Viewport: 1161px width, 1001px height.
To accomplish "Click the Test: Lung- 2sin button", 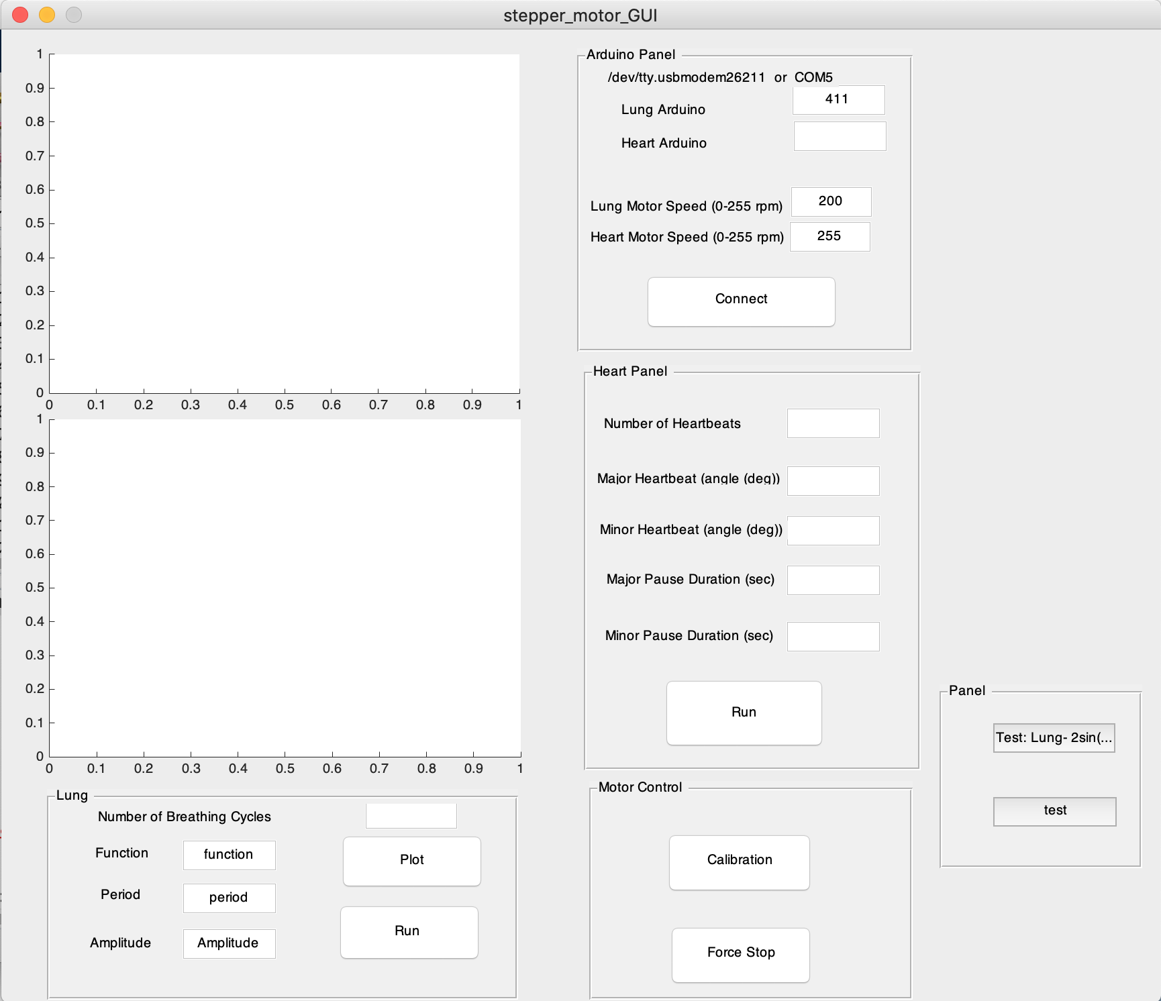I will click(x=1054, y=738).
